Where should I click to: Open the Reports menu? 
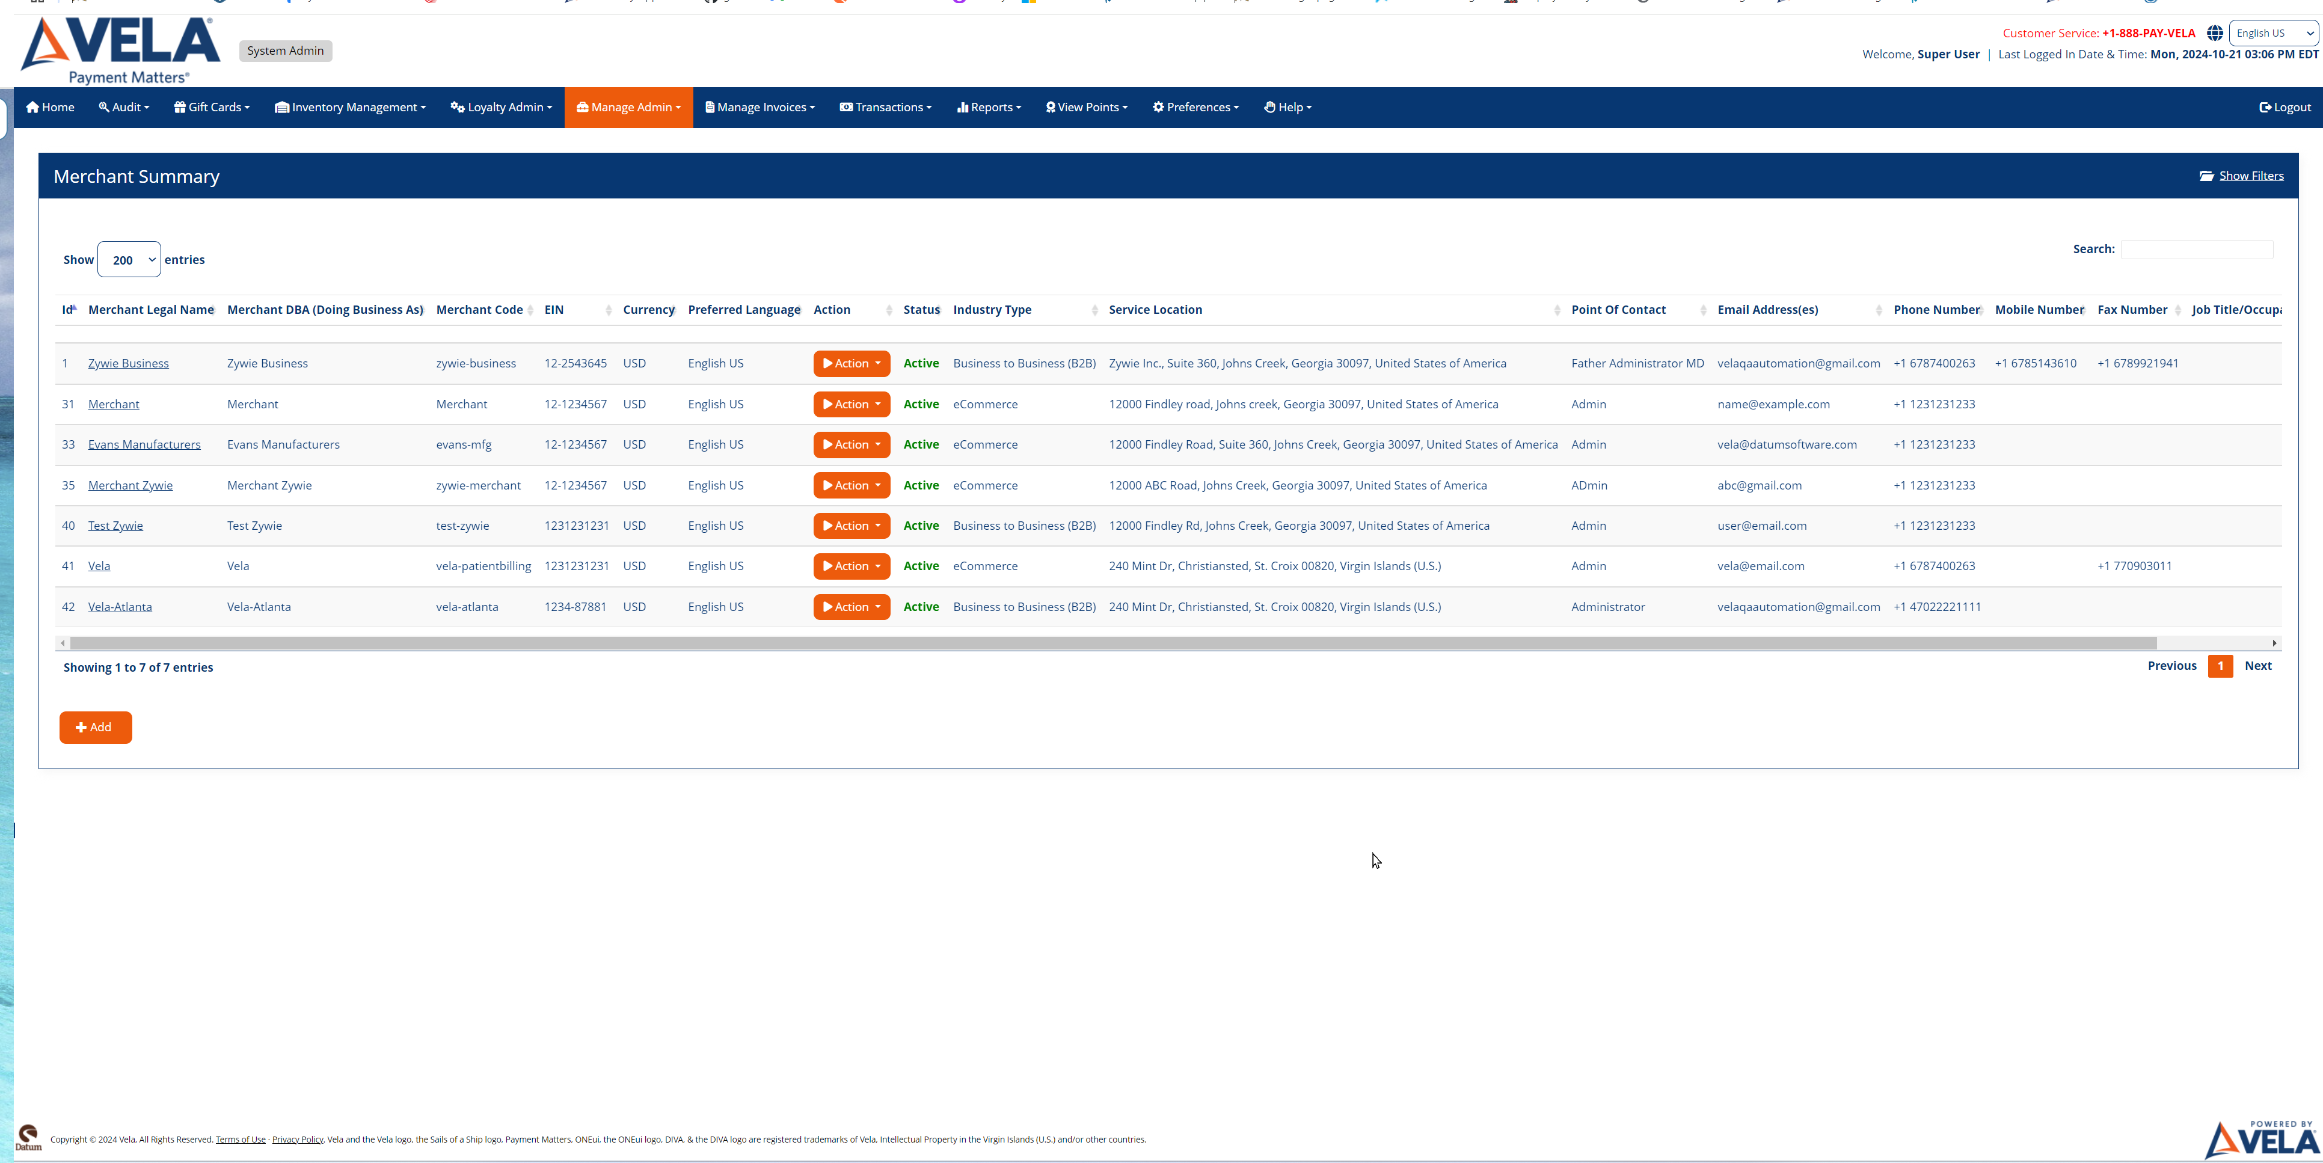(989, 107)
